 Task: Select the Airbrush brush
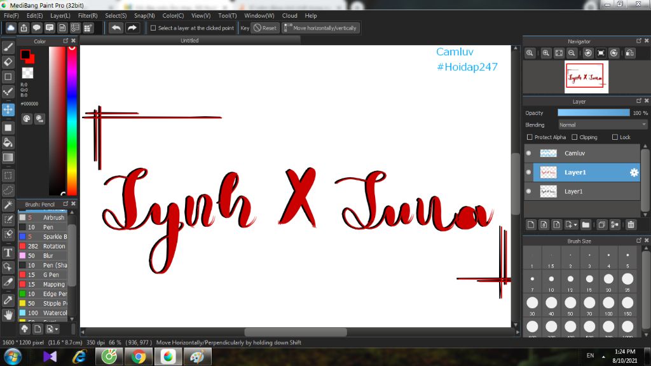43,217
